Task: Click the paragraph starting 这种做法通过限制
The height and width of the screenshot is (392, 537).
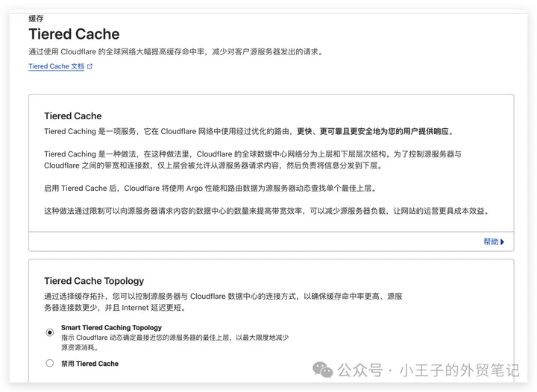Action: [267, 211]
